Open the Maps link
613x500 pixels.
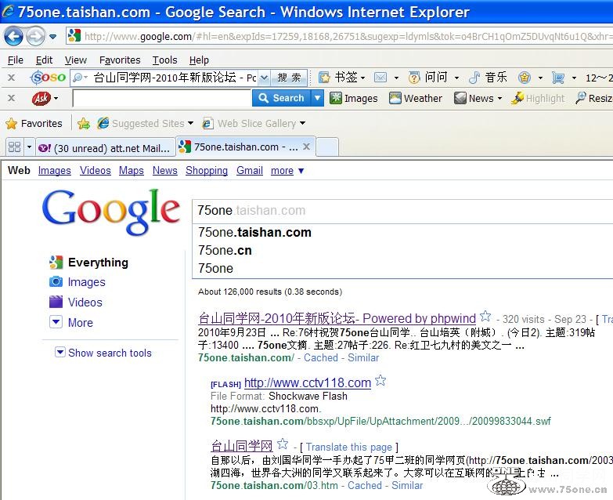(x=131, y=171)
